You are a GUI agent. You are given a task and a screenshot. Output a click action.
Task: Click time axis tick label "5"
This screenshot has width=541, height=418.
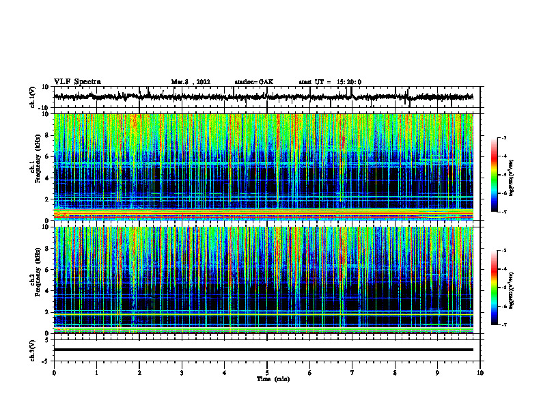[267, 373]
